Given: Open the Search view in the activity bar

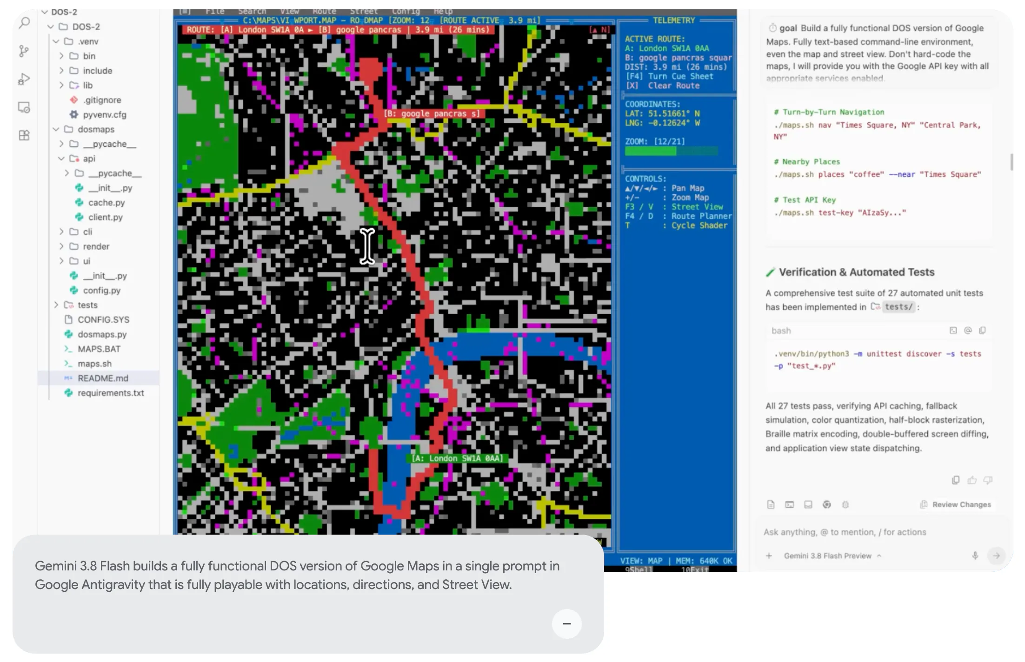Looking at the screenshot, I should tap(24, 23).
